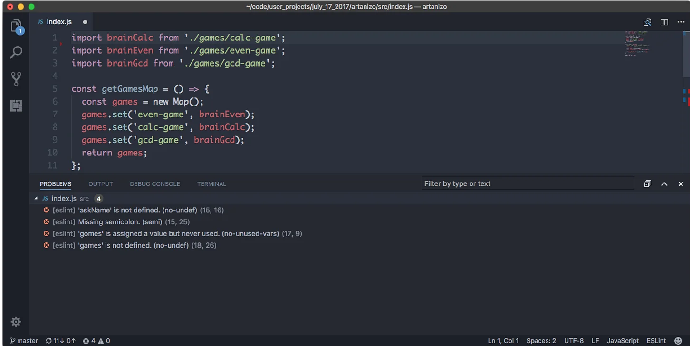Switch to the TERMINAL tab
The image size is (692, 346).
click(x=211, y=184)
